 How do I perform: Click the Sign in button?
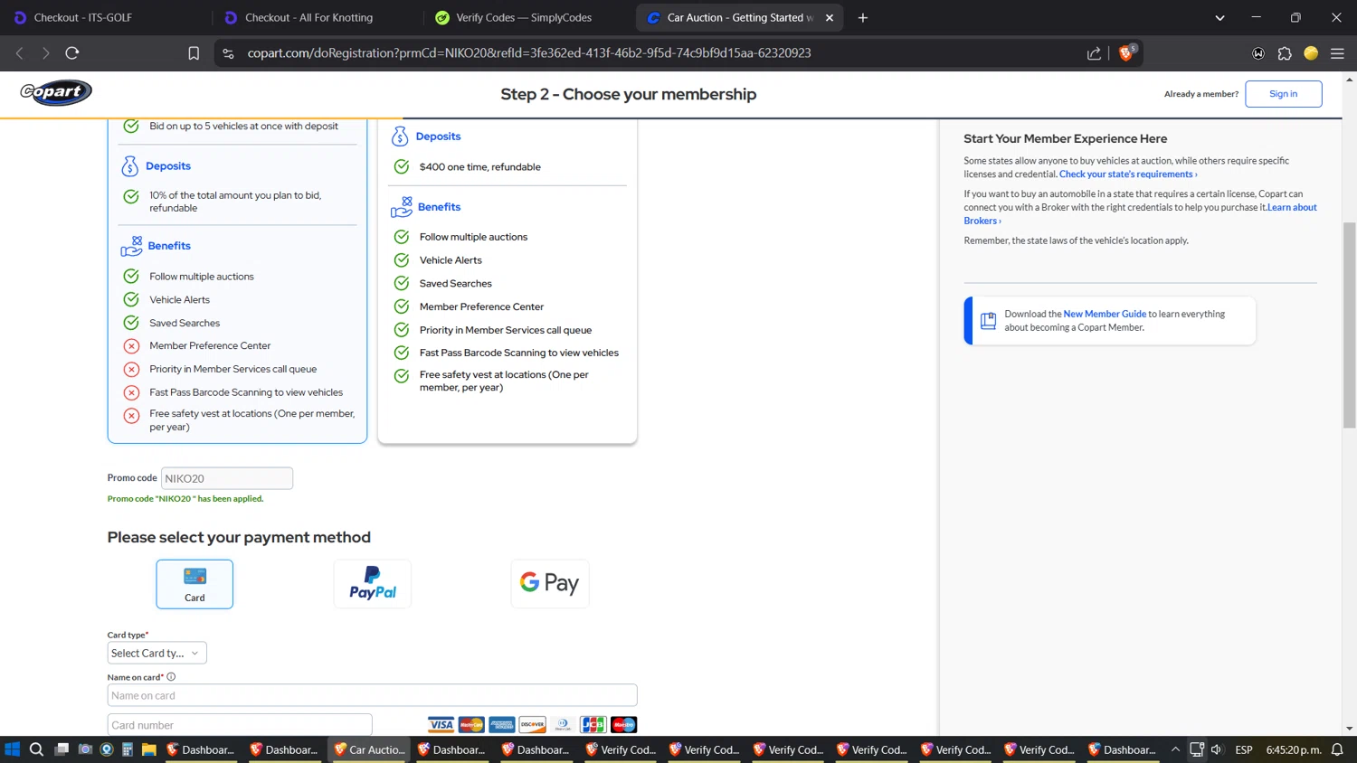coord(1283,94)
